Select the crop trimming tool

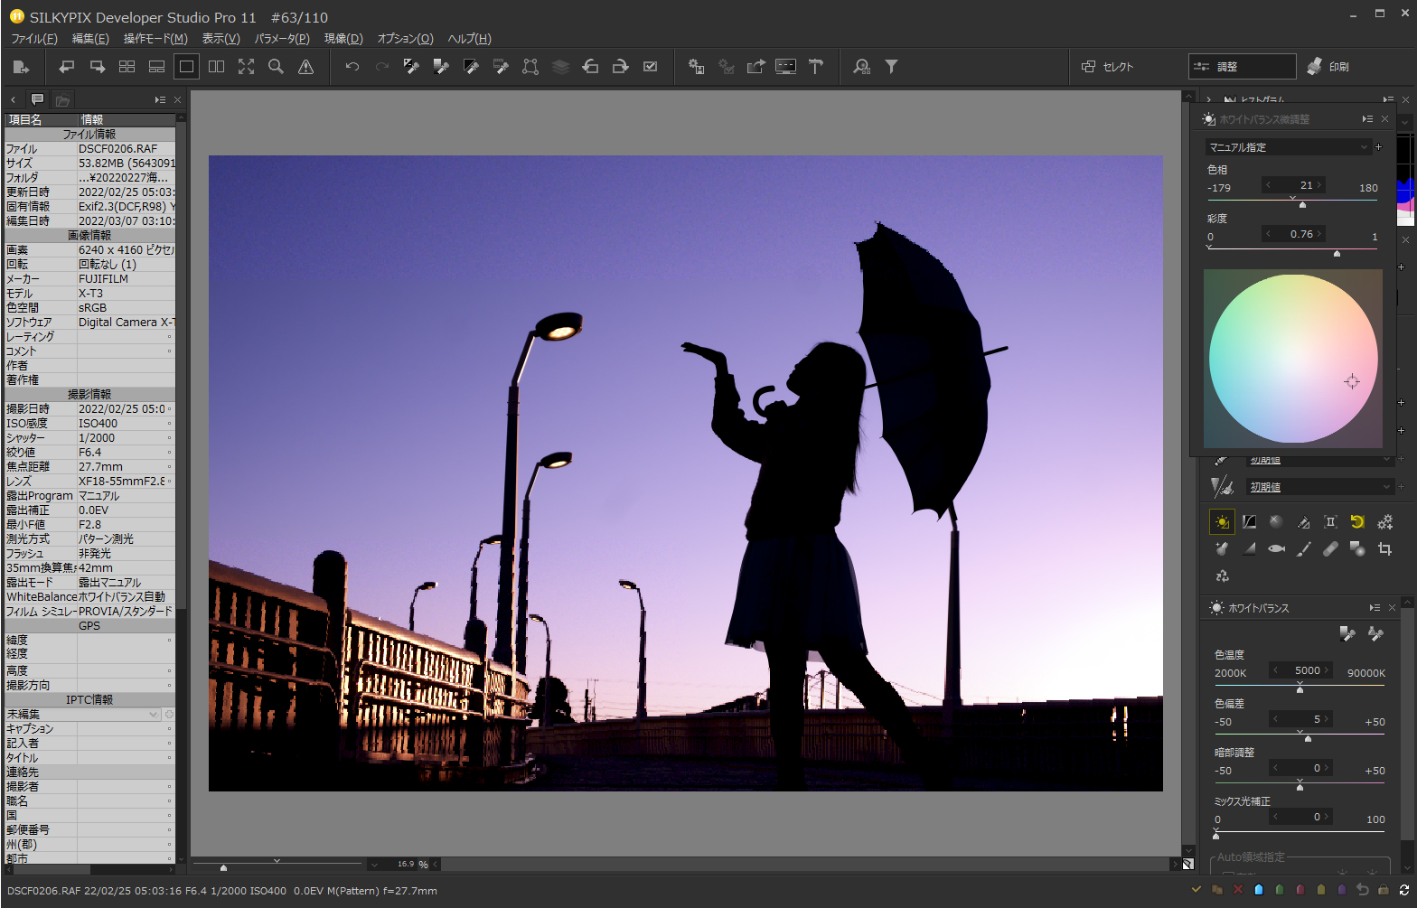click(x=1384, y=548)
